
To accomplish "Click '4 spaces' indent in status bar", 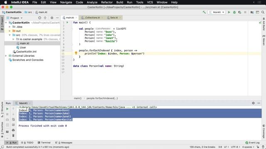I will (x=248, y=147).
